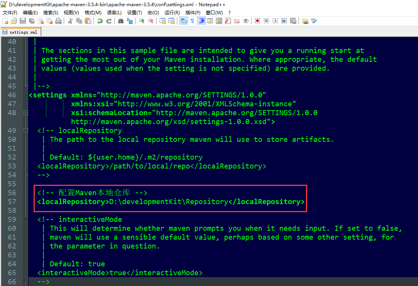Screen dimensions: 418x286
Task: Click the Save All icon
Action: (32, 21)
